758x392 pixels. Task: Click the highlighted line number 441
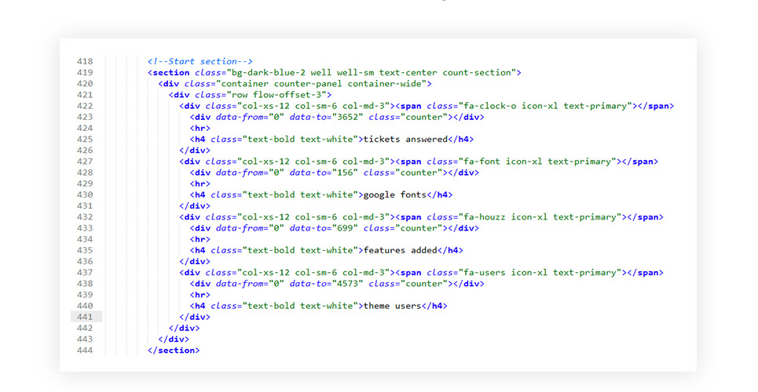[85, 317]
